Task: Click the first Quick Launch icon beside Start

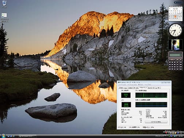Action: (x=8, y=136)
